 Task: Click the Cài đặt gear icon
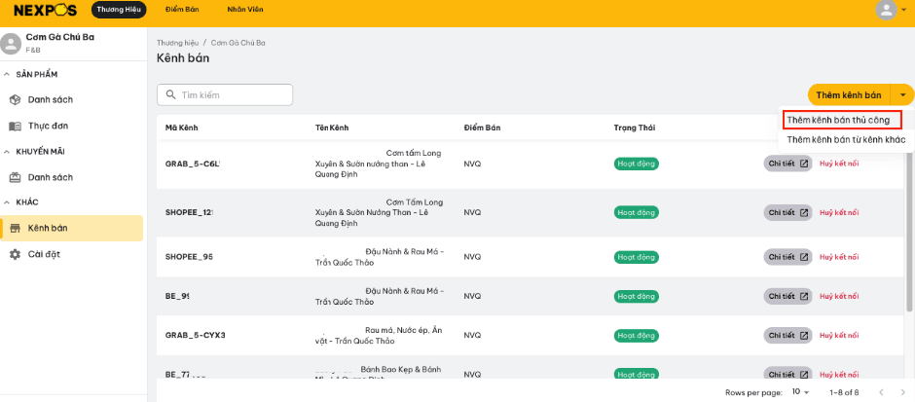coord(16,254)
